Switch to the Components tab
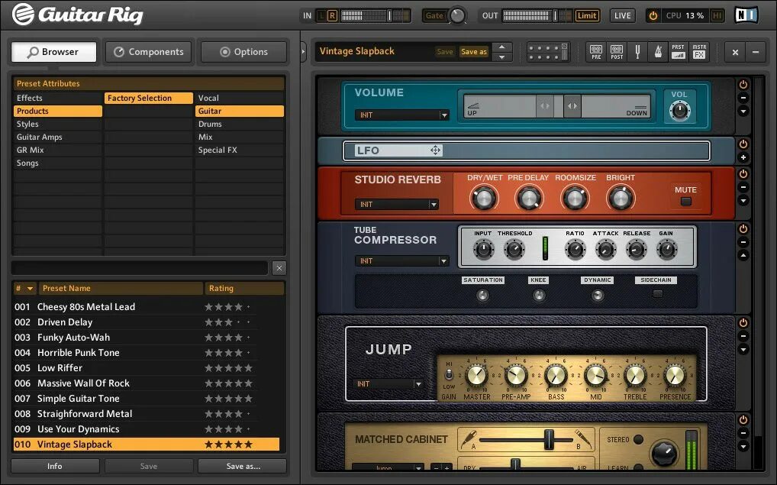This screenshot has width=777, height=485. click(148, 52)
